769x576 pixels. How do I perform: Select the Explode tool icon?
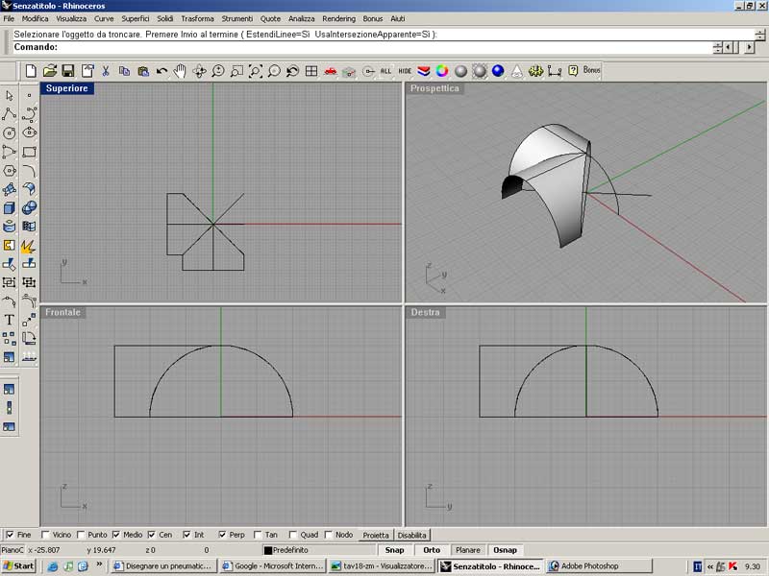pyautogui.click(x=29, y=246)
